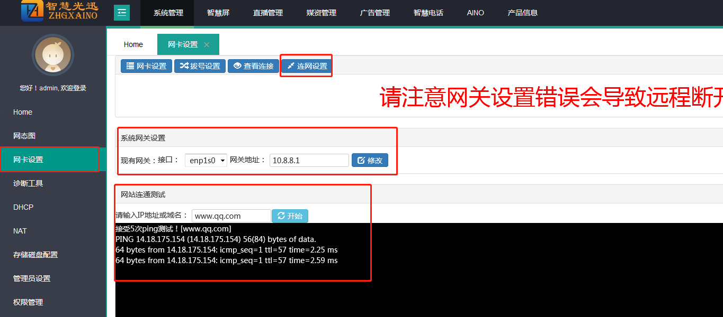
Task: Go to 存储磁盘配置 in sidebar
Action: tap(35, 255)
